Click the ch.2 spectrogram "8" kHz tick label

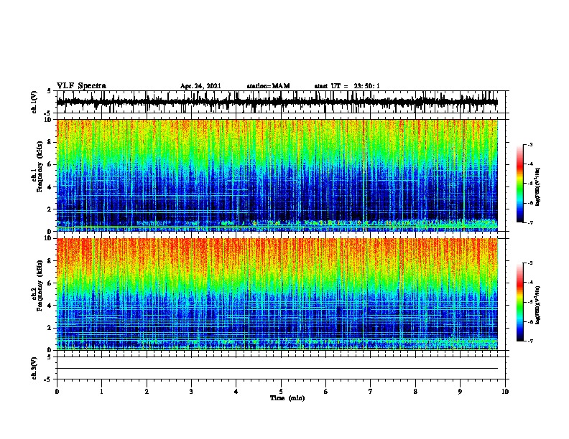point(50,261)
